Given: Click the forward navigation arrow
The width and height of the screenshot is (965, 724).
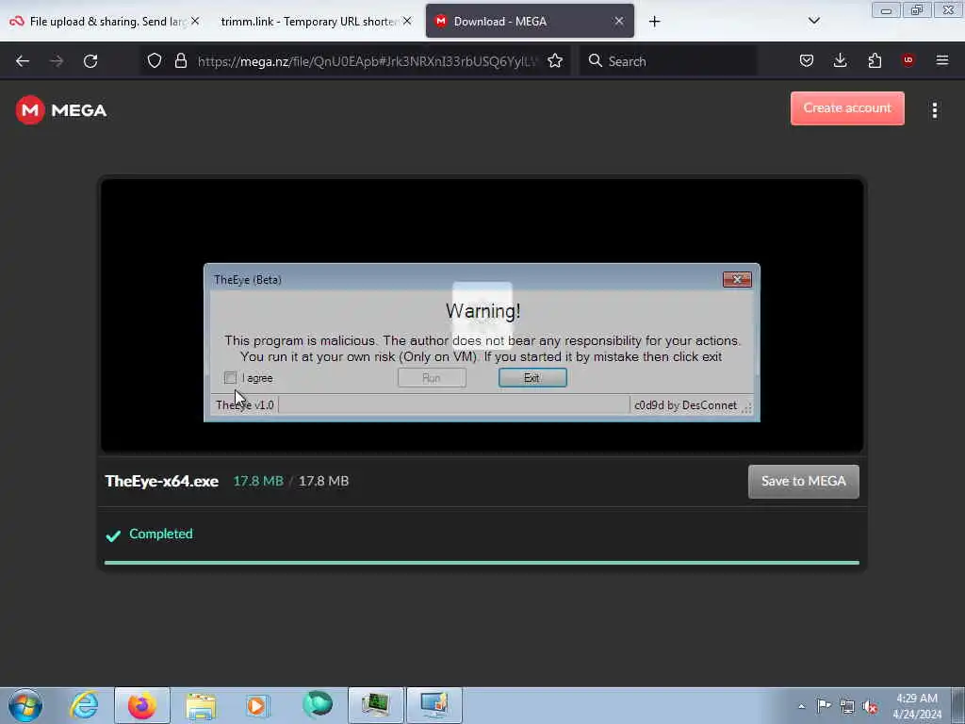Looking at the screenshot, I should 57,61.
